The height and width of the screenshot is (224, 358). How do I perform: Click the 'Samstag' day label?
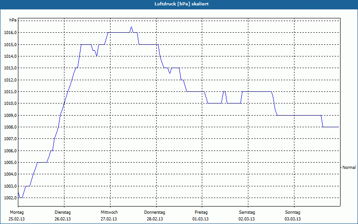[247, 212]
